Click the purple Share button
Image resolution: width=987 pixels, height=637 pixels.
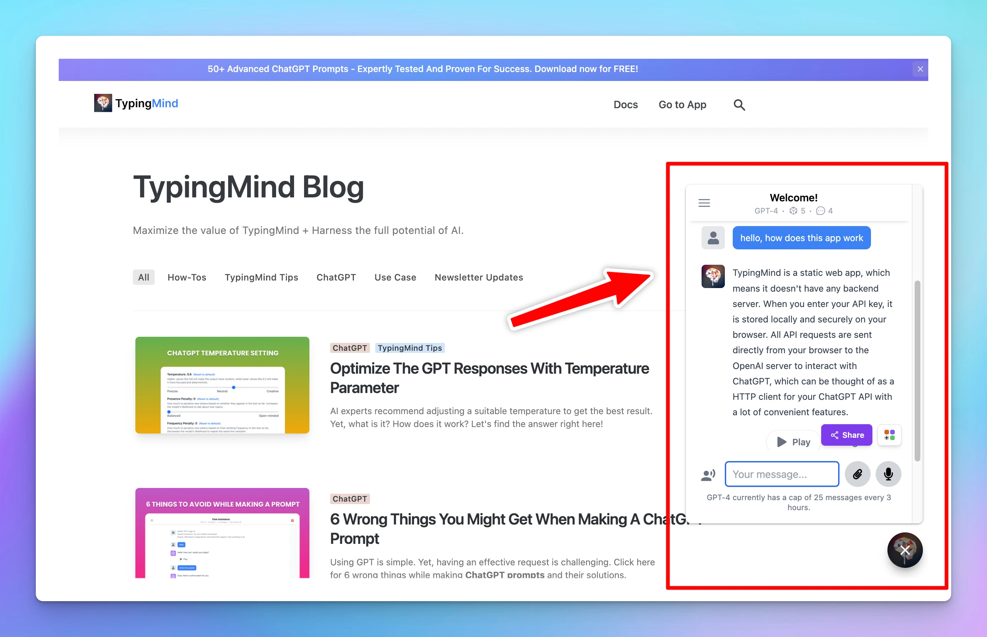pyautogui.click(x=846, y=435)
